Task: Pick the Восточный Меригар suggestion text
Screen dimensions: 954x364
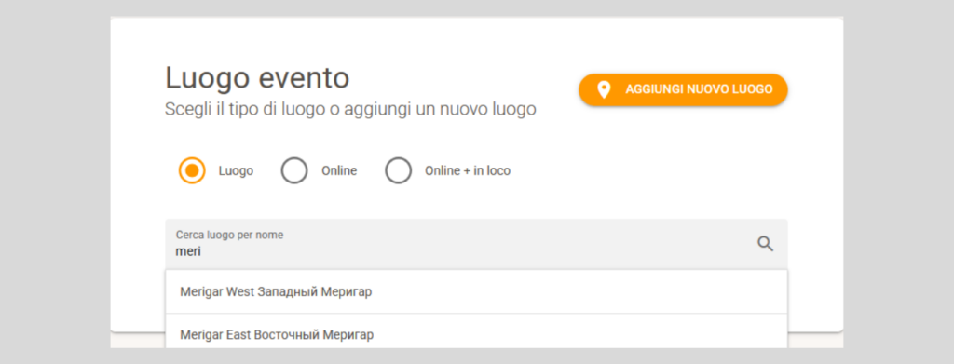Action: click(313, 334)
